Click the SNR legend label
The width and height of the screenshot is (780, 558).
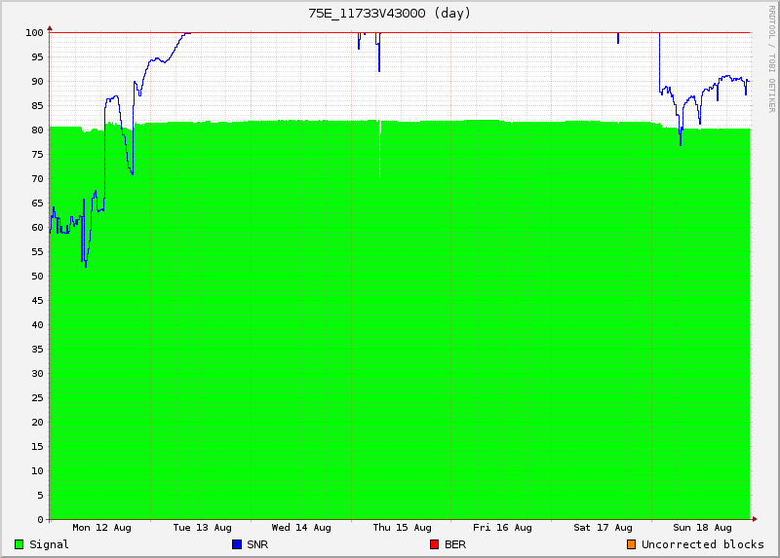257,544
